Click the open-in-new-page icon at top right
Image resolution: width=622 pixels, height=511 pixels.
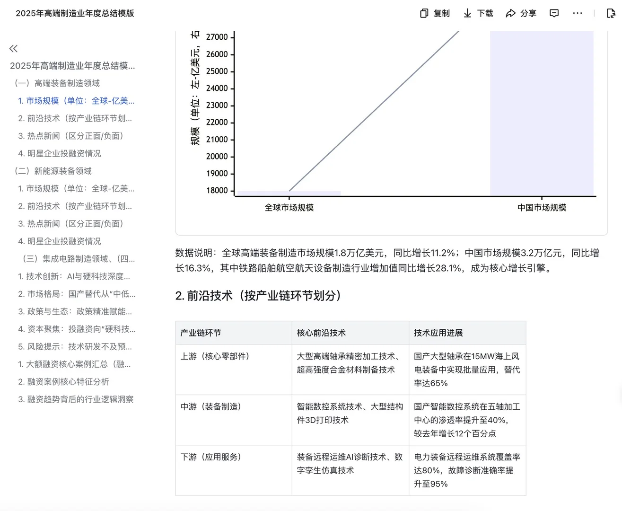(x=611, y=13)
